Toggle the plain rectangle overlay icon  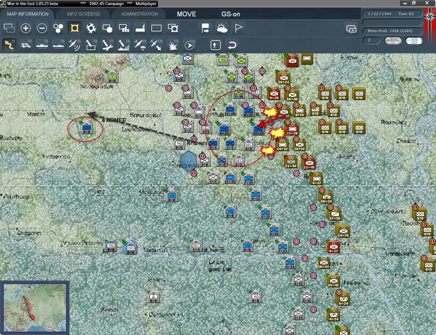click(x=156, y=28)
